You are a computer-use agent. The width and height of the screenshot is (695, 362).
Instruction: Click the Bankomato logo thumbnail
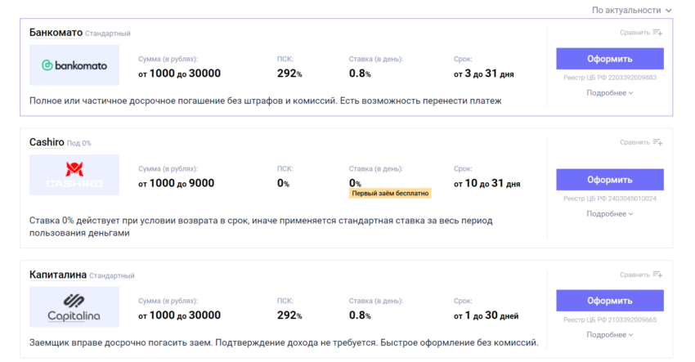pos(74,65)
